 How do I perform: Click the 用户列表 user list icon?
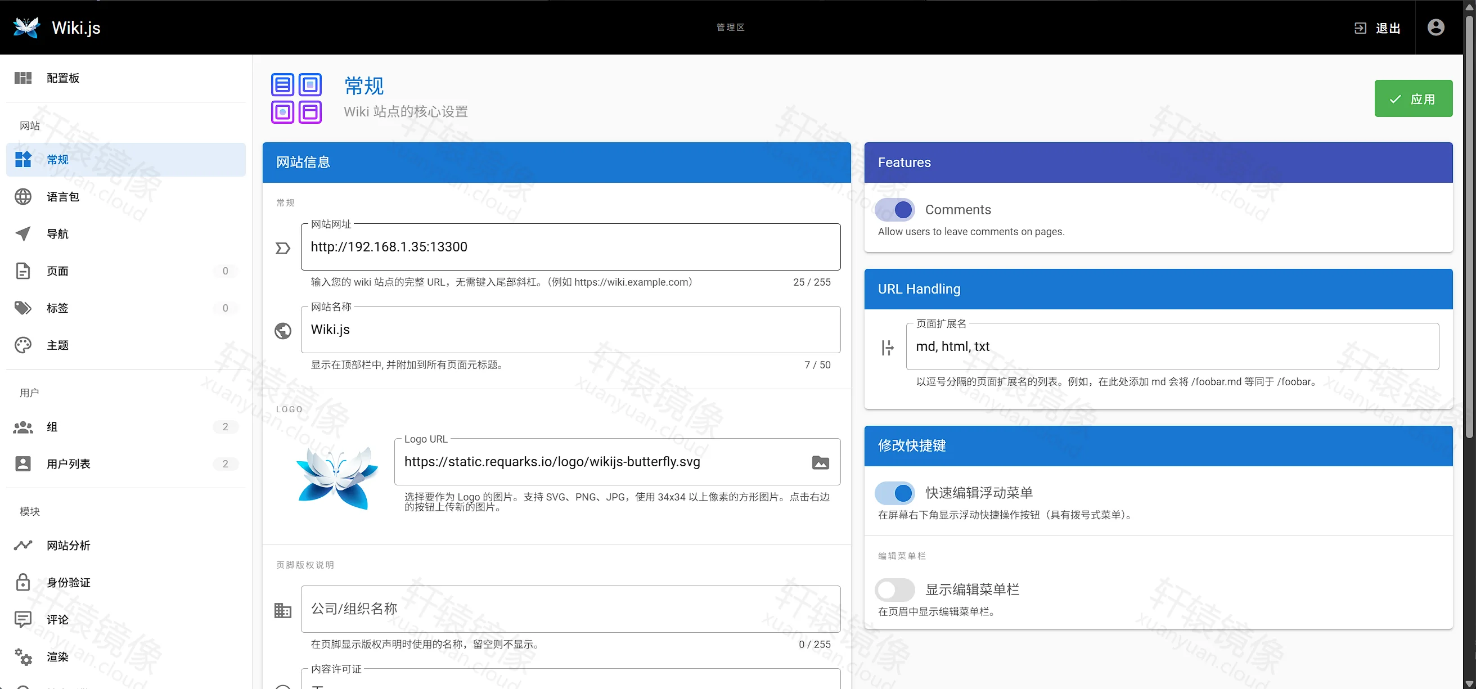click(x=23, y=463)
